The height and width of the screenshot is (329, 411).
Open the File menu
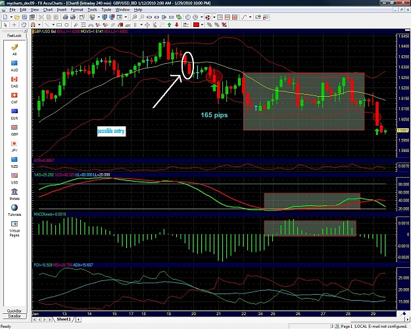click(x=12, y=10)
